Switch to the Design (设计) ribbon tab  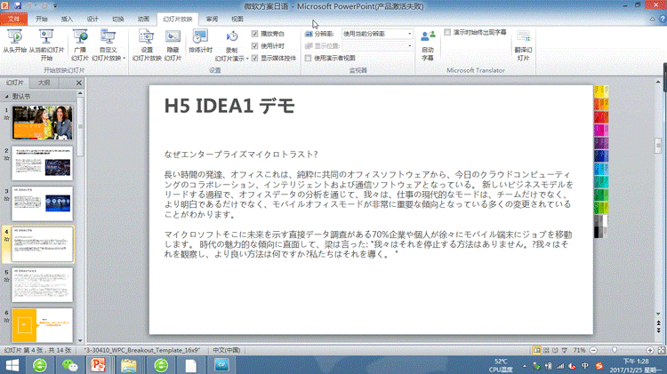pyautogui.click(x=92, y=20)
